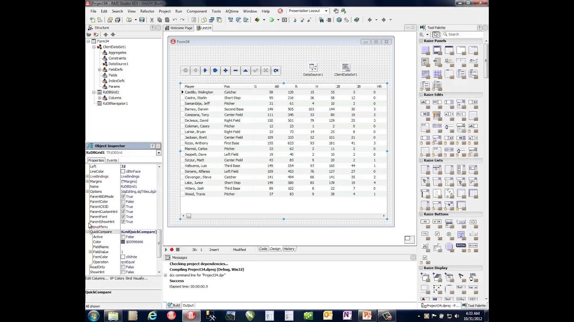Viewport: 574px width, 322px height.
Task: Click the Tool Palette search field
Action: (x=463, y=34)
